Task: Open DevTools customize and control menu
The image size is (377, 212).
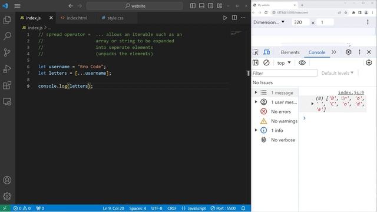Action: tap(359, 52)
